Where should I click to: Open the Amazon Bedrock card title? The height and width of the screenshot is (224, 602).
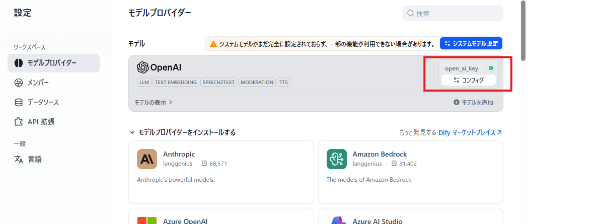pyautogui.click(x=380, y=154)
